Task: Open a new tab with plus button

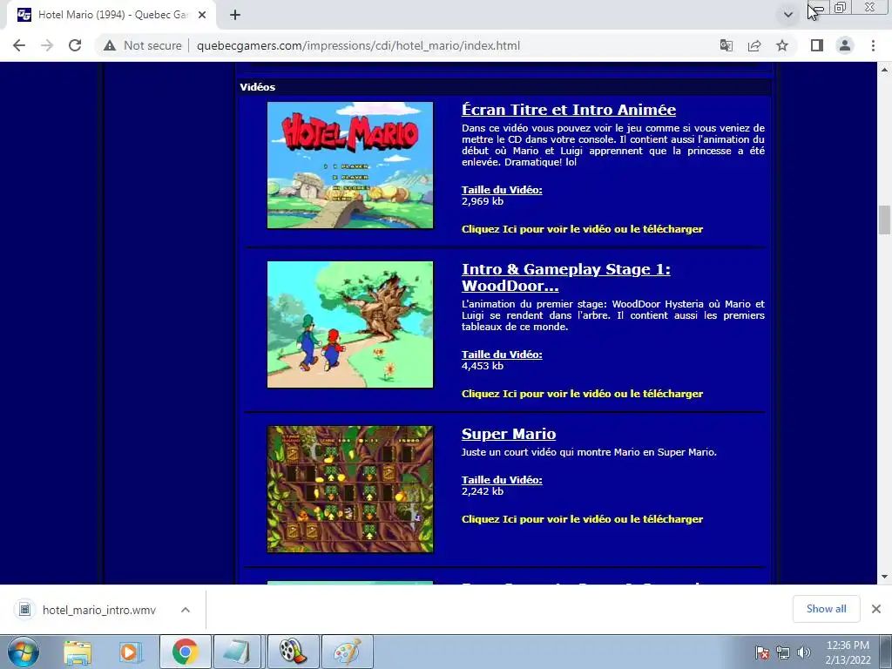Action: pos(235,15)
